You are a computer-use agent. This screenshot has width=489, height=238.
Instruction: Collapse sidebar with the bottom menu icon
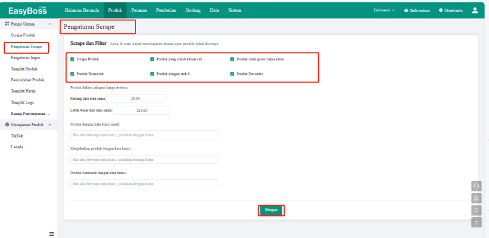(x=52, y=234)
